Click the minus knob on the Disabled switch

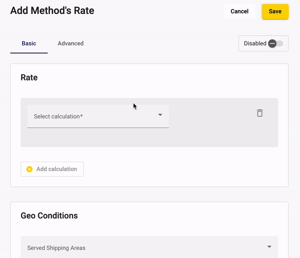(272, 43)
